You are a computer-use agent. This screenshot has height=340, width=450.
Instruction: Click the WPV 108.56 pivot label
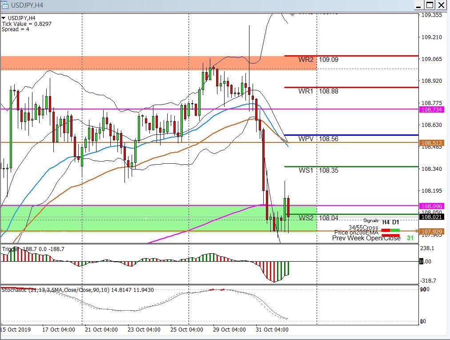[318, 138]
